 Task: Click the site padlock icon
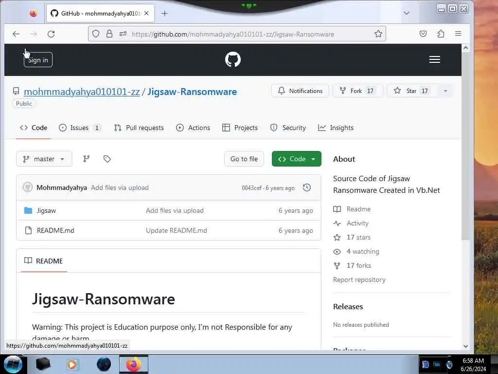[x=109, y=34]
